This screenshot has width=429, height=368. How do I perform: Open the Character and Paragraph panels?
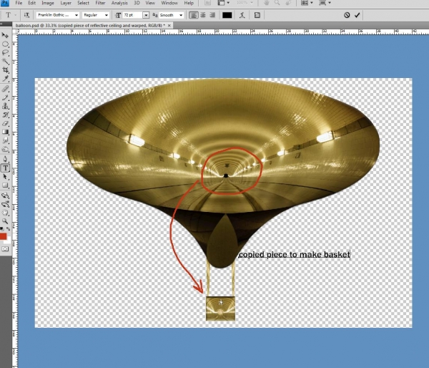[x=257, y=15]
